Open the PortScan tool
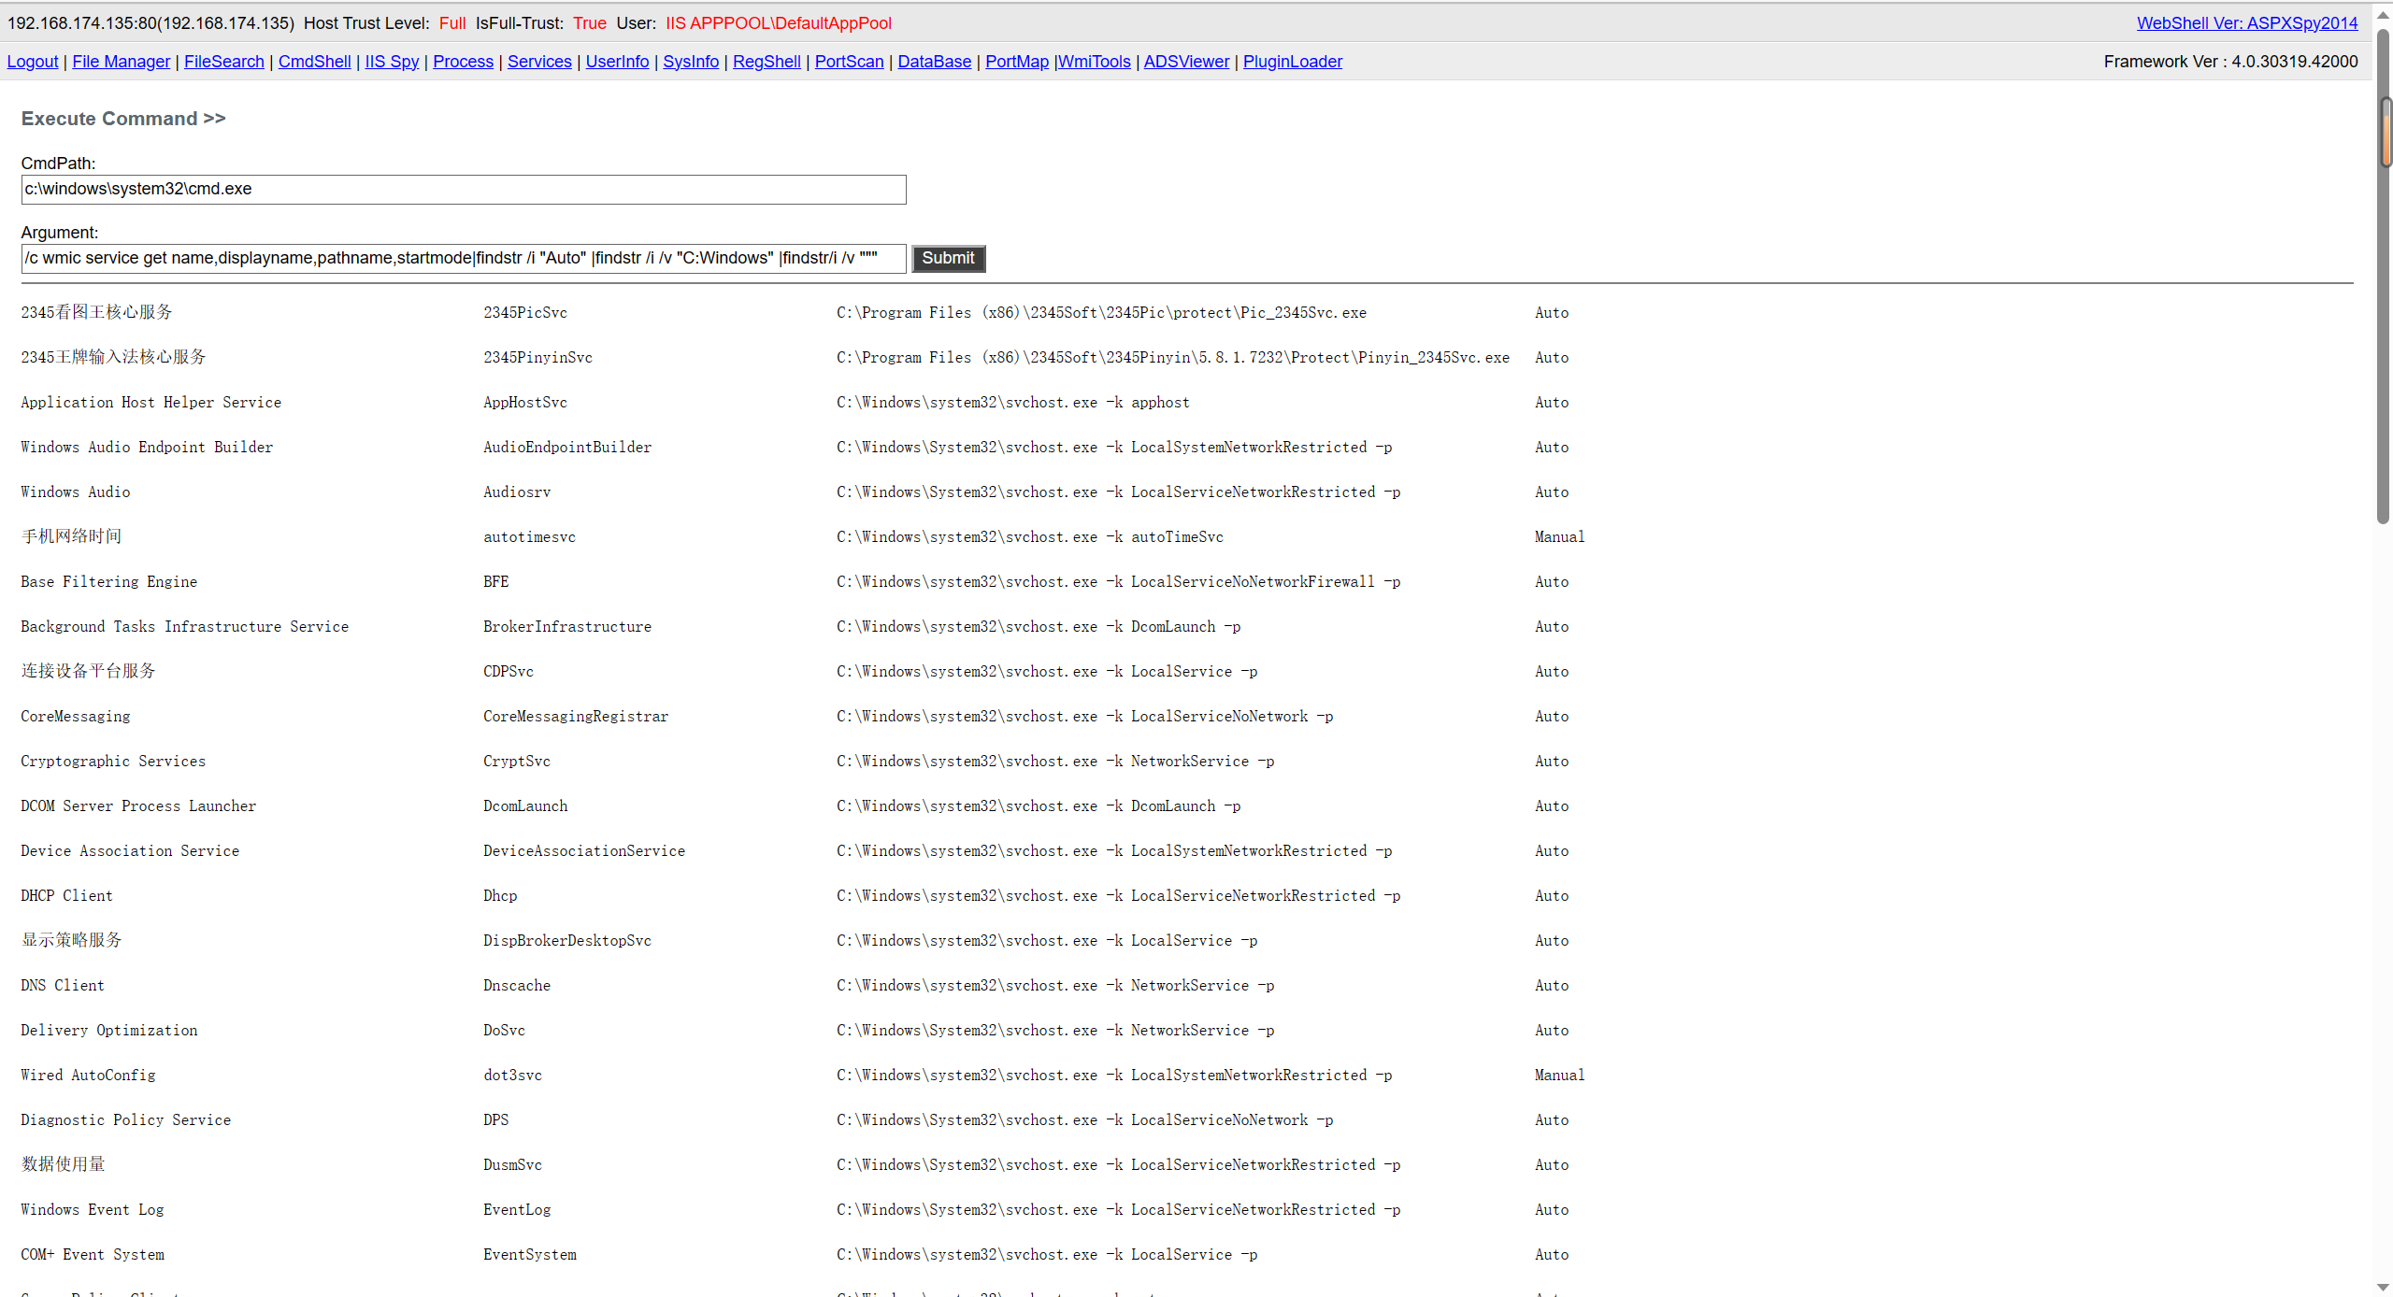Viewport: 2393px width, 1297px height. tap(849, 62)
